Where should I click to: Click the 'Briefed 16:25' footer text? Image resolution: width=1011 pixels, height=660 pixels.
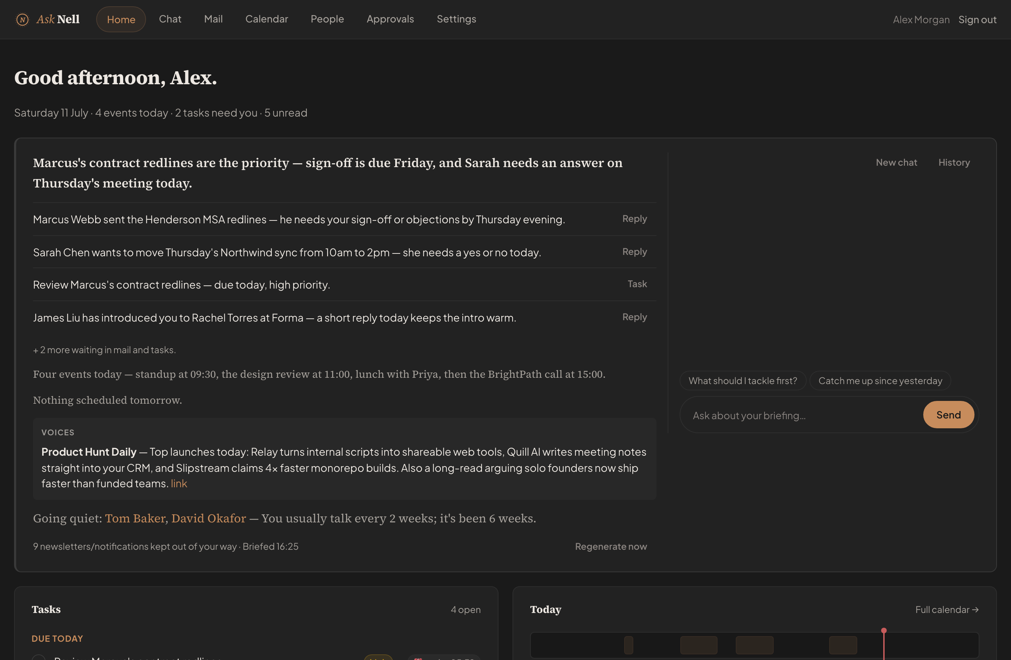[x=270, y=547]
